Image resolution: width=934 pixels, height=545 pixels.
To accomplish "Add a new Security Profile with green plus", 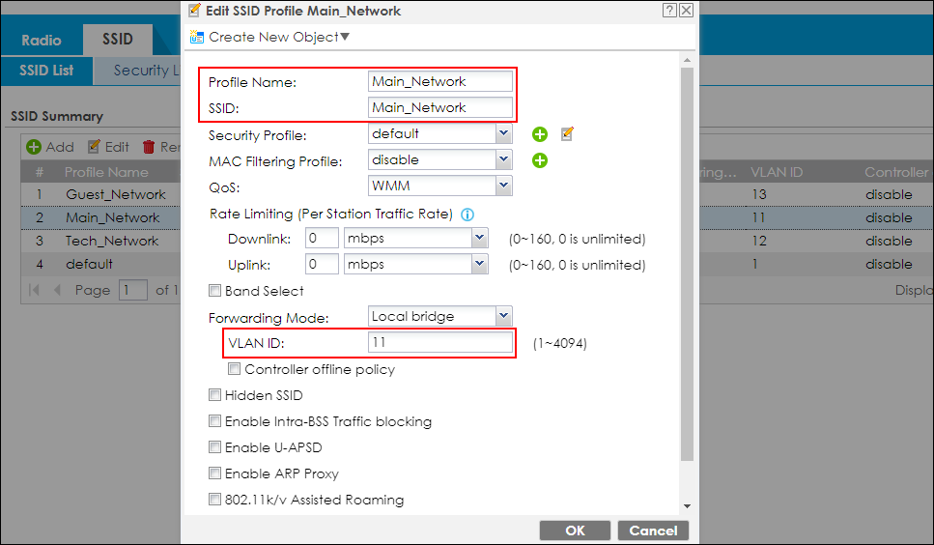I will click(540, 134).
